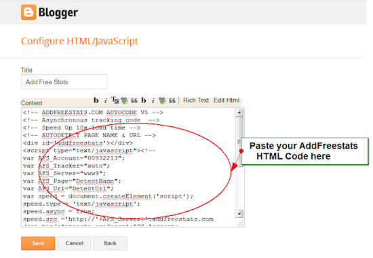Click the italic icon left of the text color icon
373x258 pixels.
[x=105, y=100]
